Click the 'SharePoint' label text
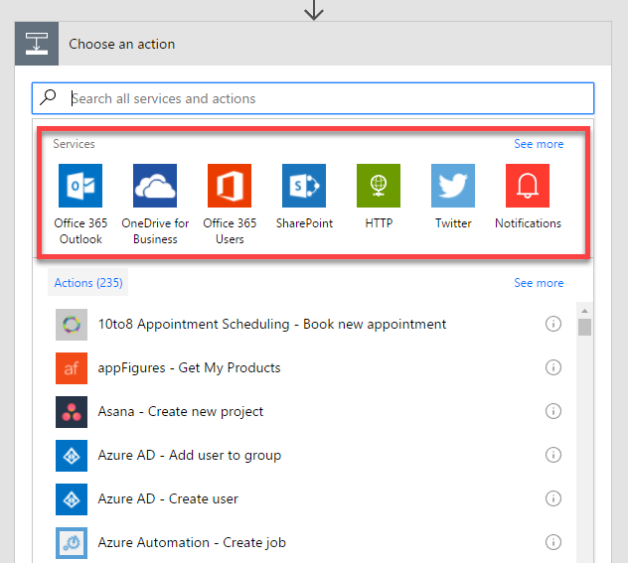The height and width of the screenshot is (563, 628). click(x=304, y=222)
